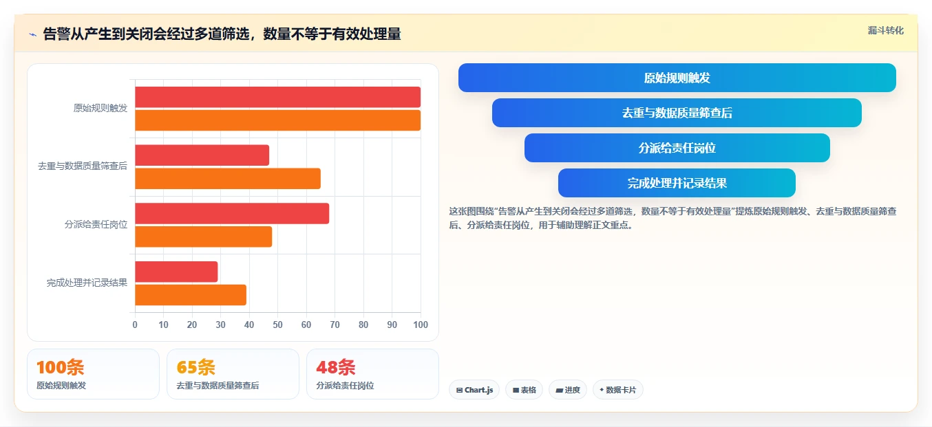Click the x-axis tick label 40

click(x=249, y=325)
